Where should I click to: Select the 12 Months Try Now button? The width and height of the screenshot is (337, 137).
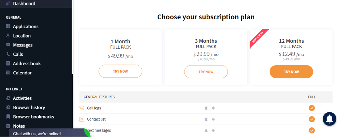291,72
